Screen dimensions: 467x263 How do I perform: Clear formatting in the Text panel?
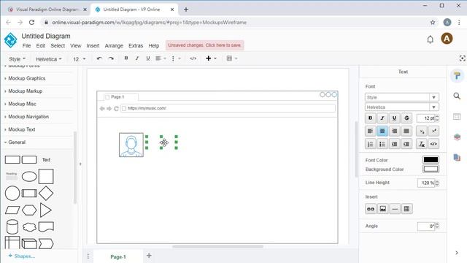422,144
